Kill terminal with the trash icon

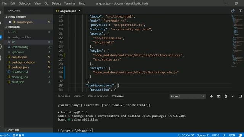click(226, 96)
